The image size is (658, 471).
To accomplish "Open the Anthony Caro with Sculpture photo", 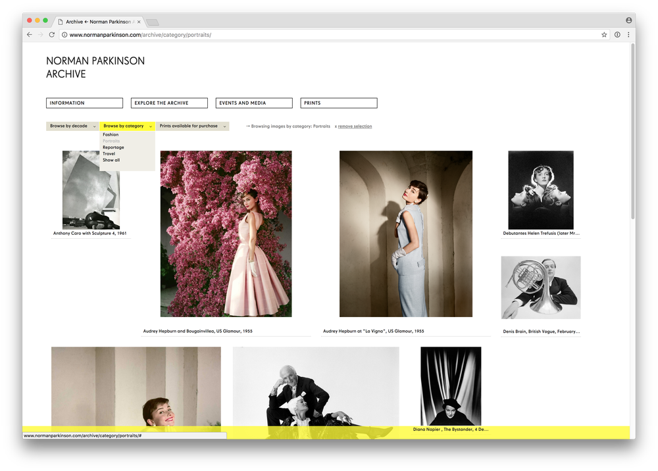I will click(x=91, y=190).
